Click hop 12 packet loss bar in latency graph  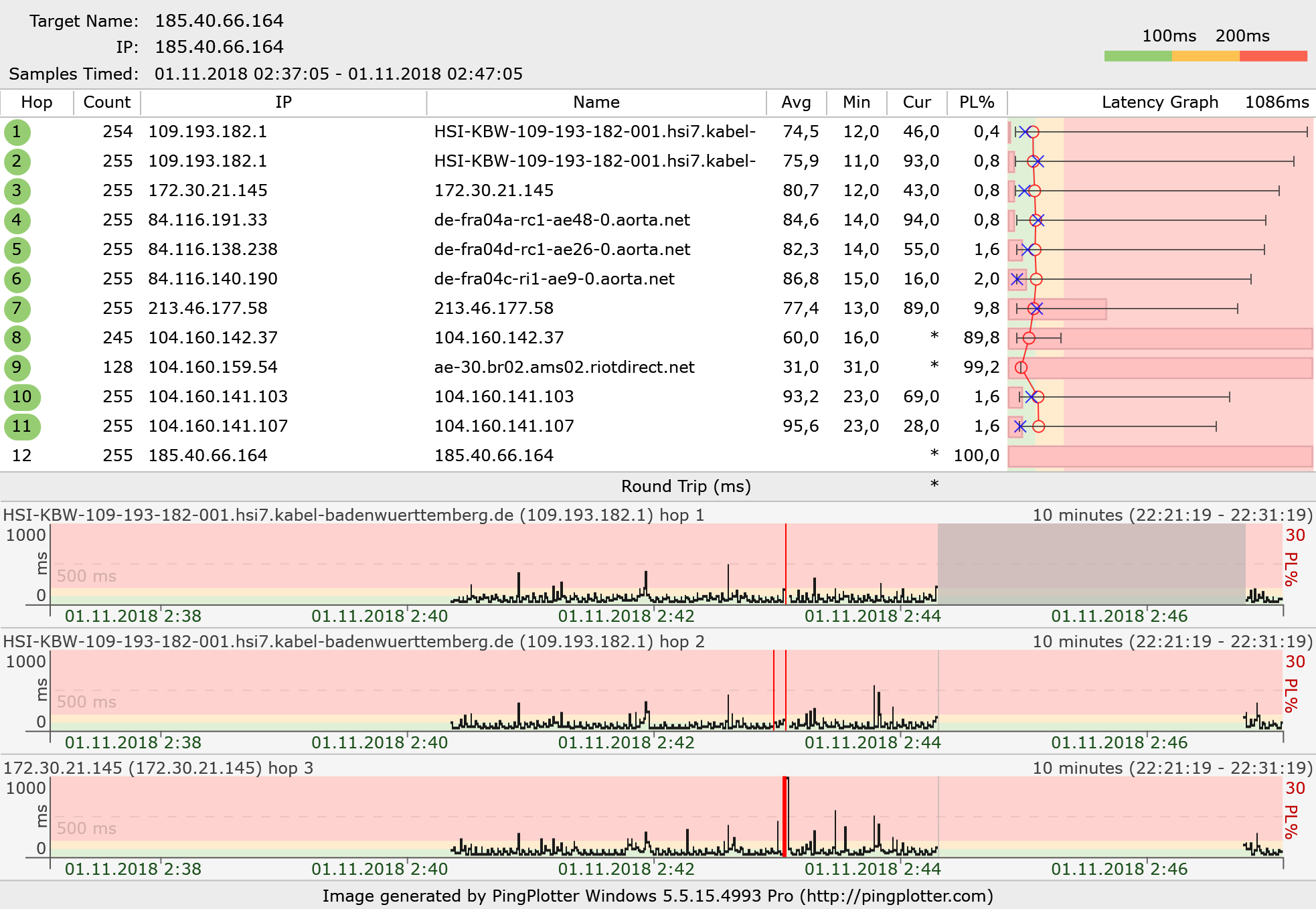1160,457
